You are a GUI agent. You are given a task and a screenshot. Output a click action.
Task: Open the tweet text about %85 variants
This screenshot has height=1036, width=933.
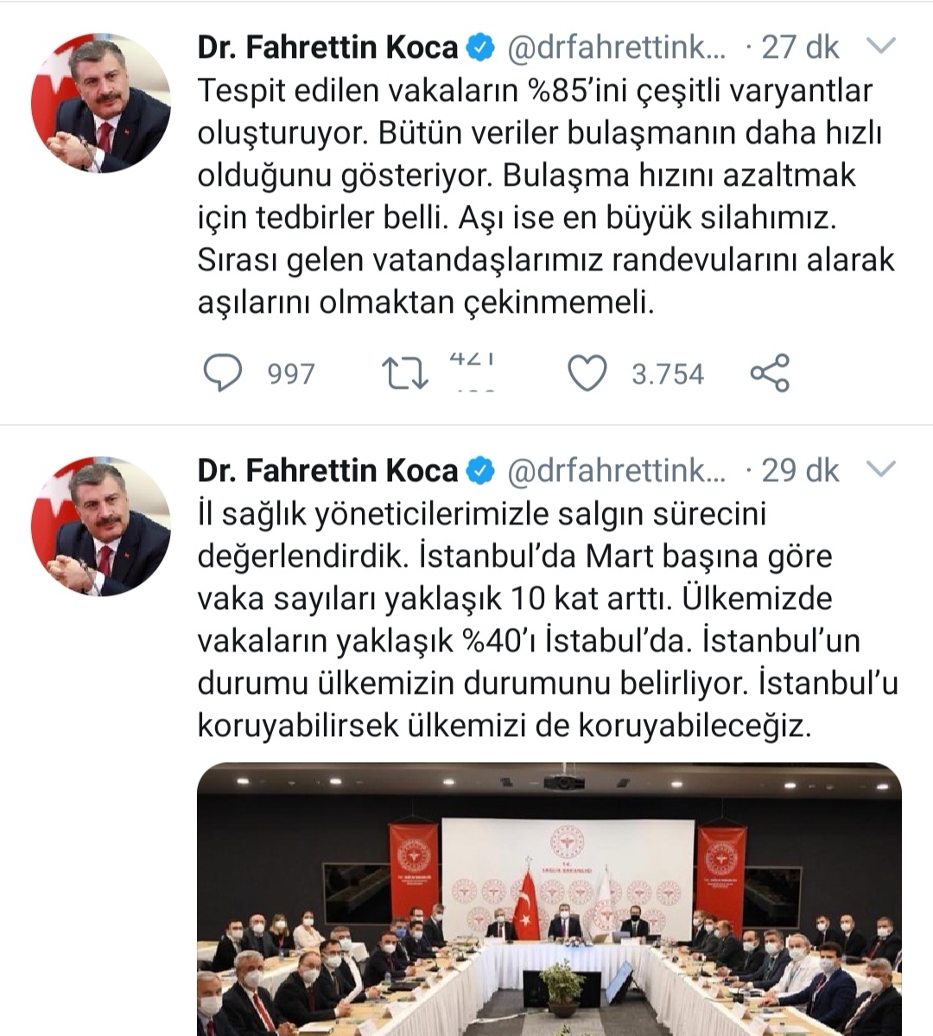tap(546, 196)
